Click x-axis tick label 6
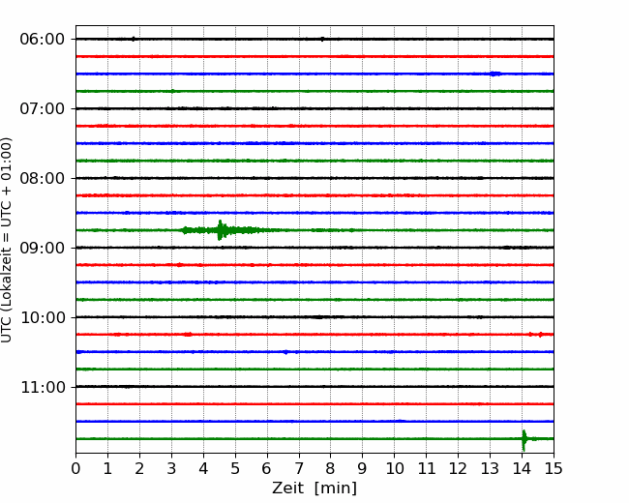This screenshot has height=503, width=629. coord(267,468)
